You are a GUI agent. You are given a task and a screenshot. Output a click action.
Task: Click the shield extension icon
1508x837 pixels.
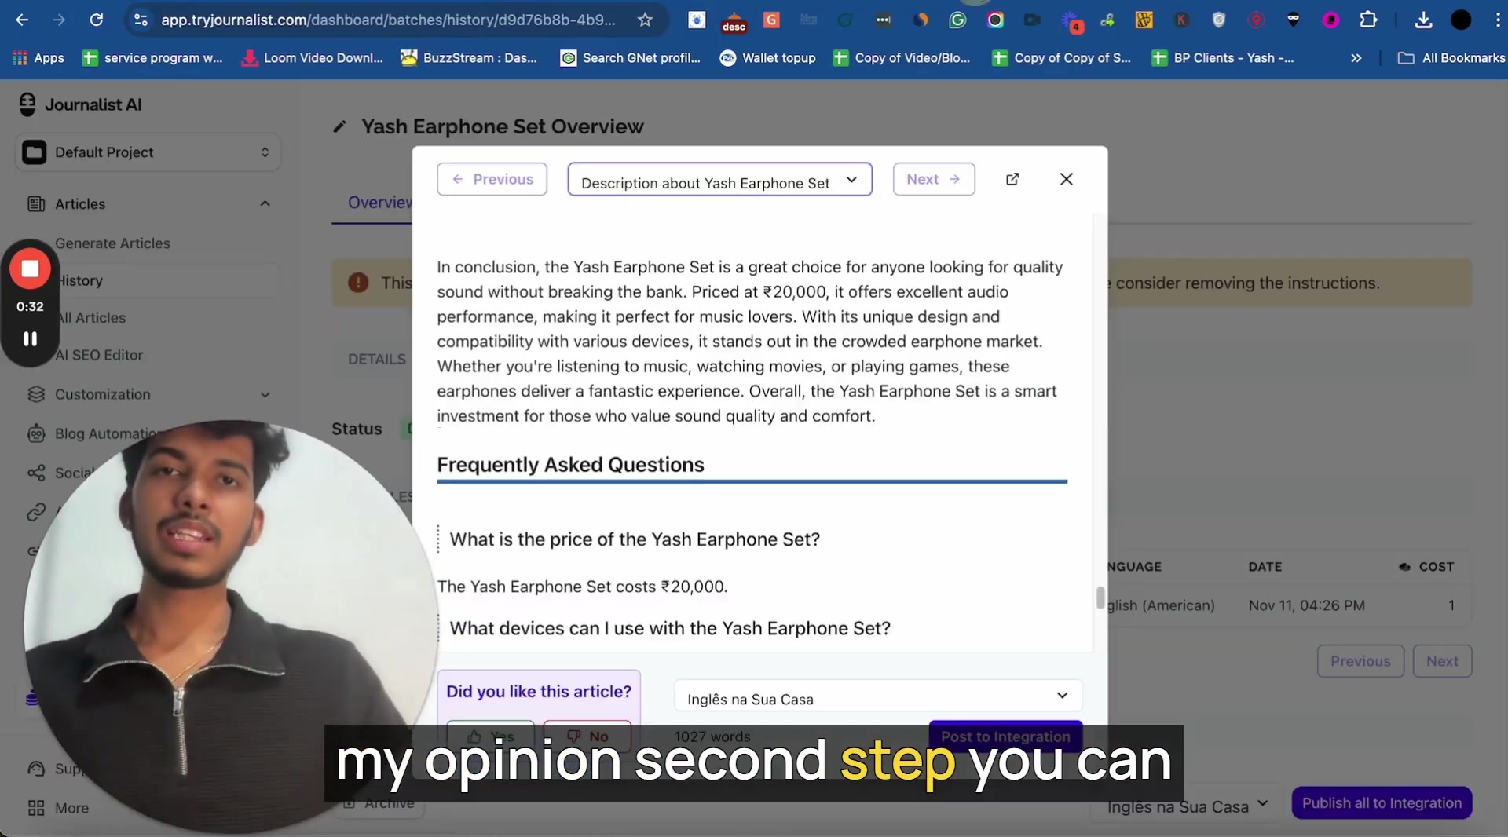coord(1218,20)
